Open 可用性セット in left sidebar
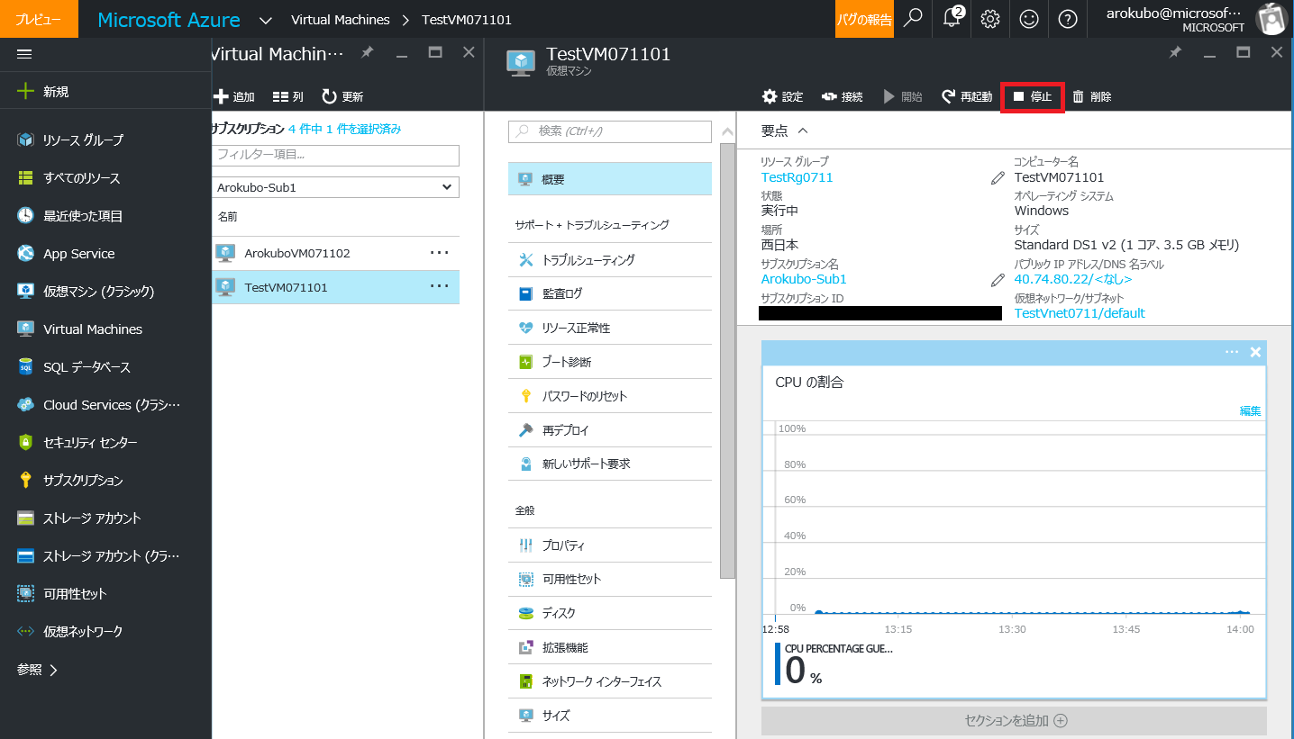Screen dimensions: 1294x739 pos(105,593)
